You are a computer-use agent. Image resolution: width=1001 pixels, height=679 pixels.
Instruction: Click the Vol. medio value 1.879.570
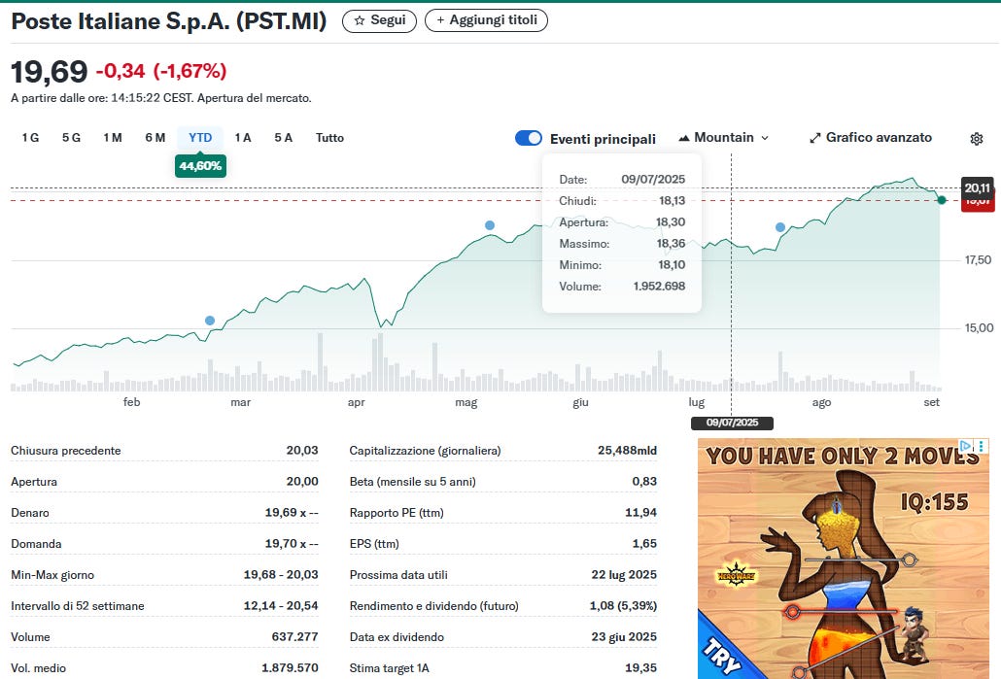pyautogui.click(x=290, y=668)
